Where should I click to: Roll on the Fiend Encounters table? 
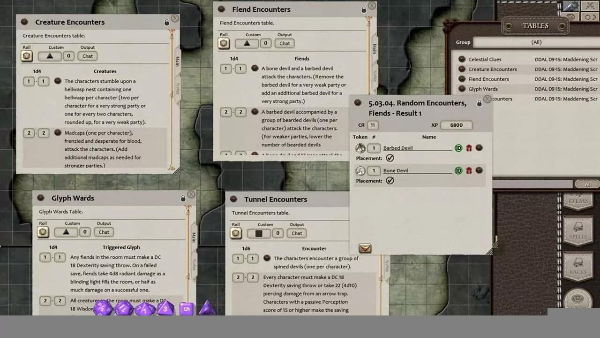coord(224,43)
